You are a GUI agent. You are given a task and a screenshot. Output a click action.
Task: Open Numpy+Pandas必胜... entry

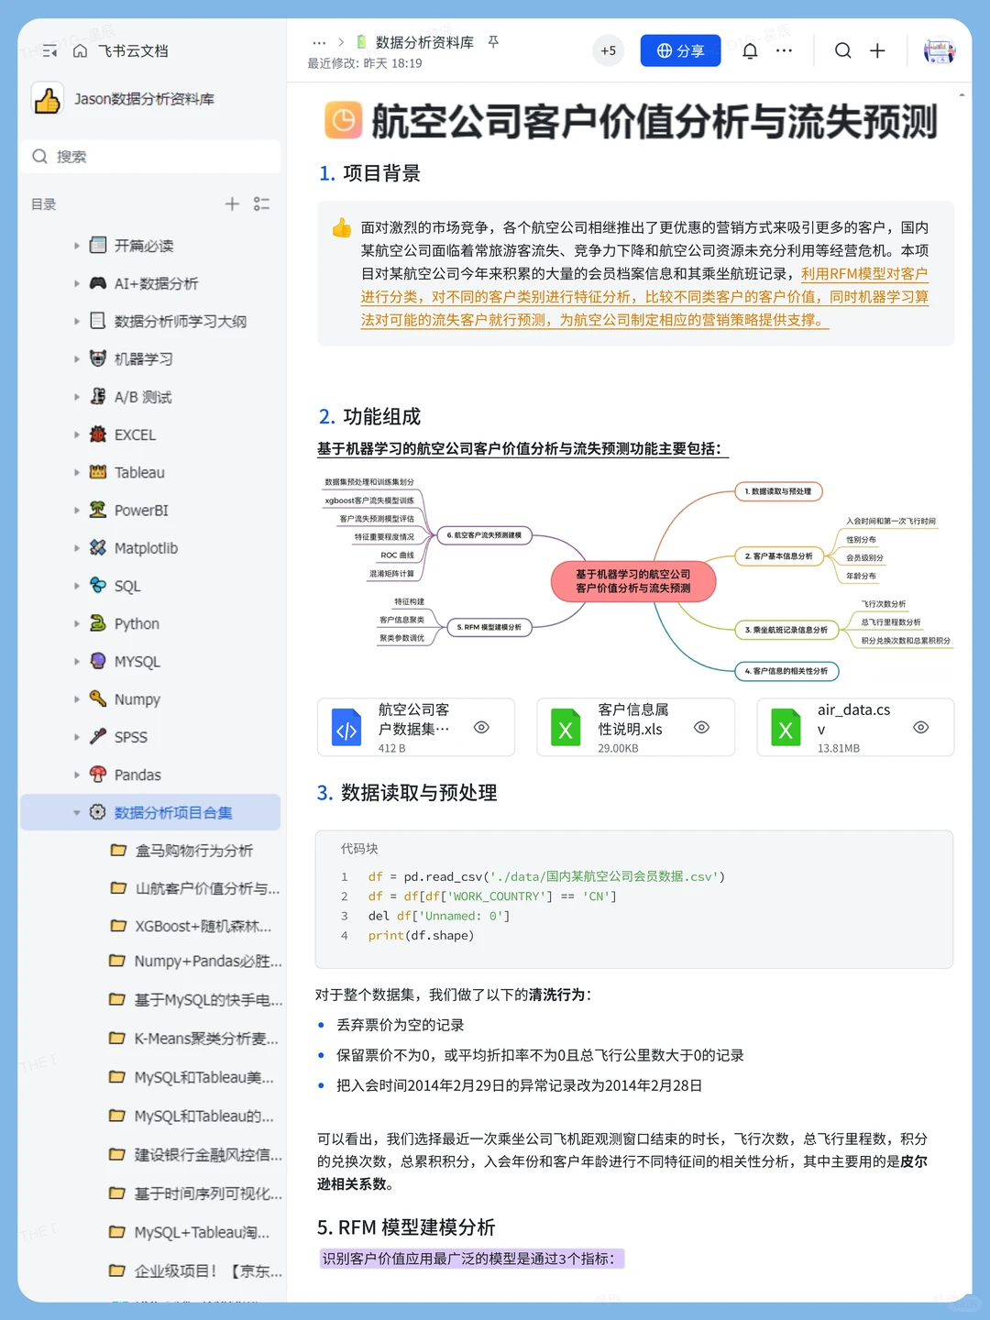coord(208,961)
